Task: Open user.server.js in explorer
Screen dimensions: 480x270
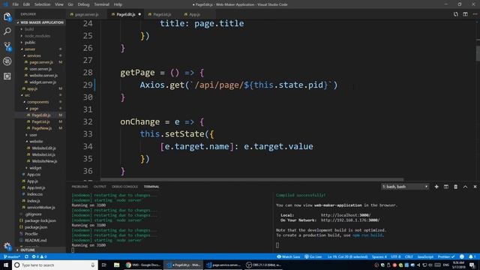Action: click(40, 69)
